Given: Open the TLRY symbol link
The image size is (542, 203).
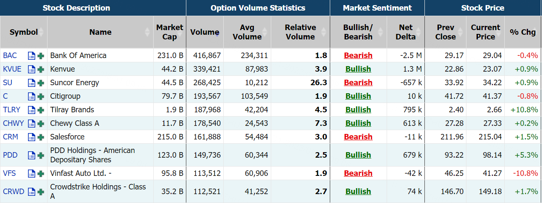Looking at the screenshot, I should [11, 110].
